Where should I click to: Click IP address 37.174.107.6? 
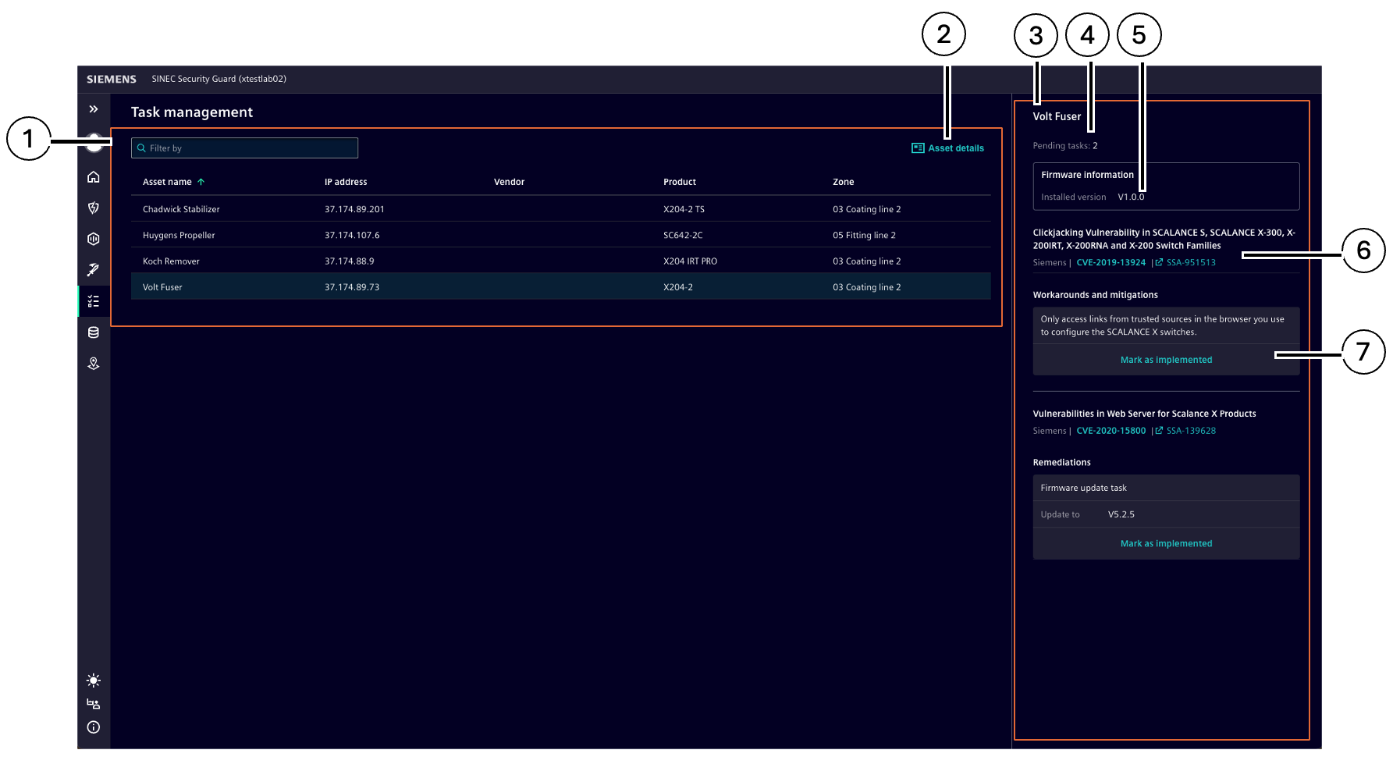[352, 235]
